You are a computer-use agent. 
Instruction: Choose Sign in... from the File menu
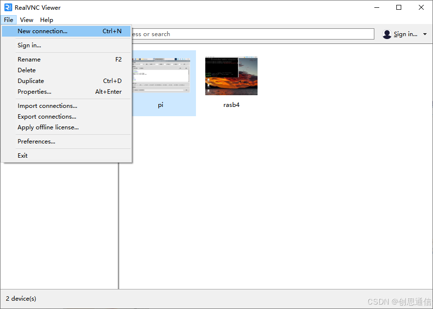(66, 45)
